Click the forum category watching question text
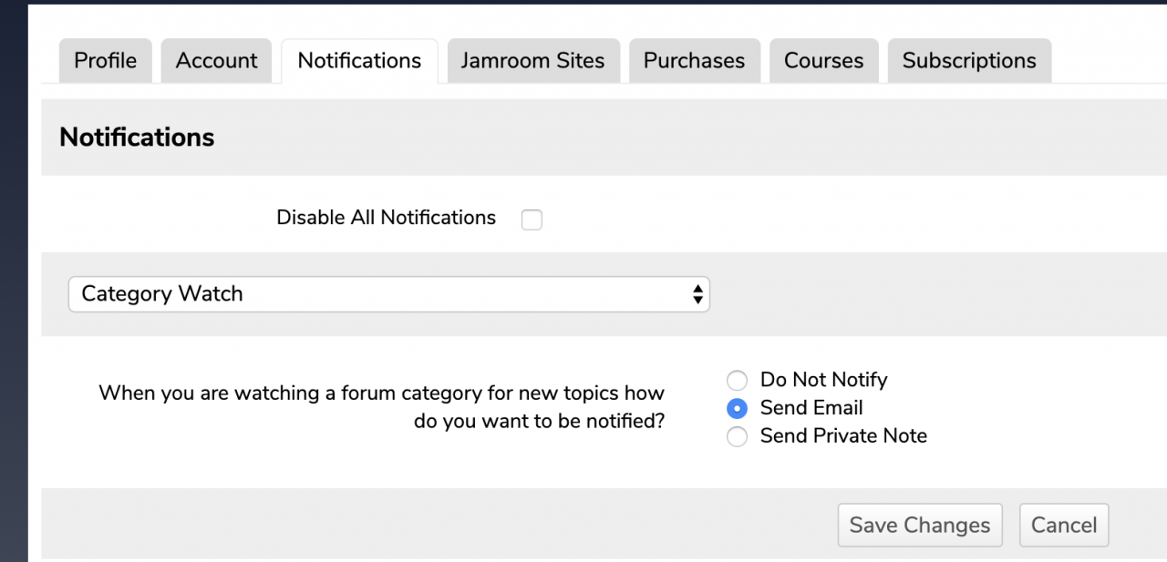The width and height of the screenshot is (1167, 562). [x=381, y=407]
